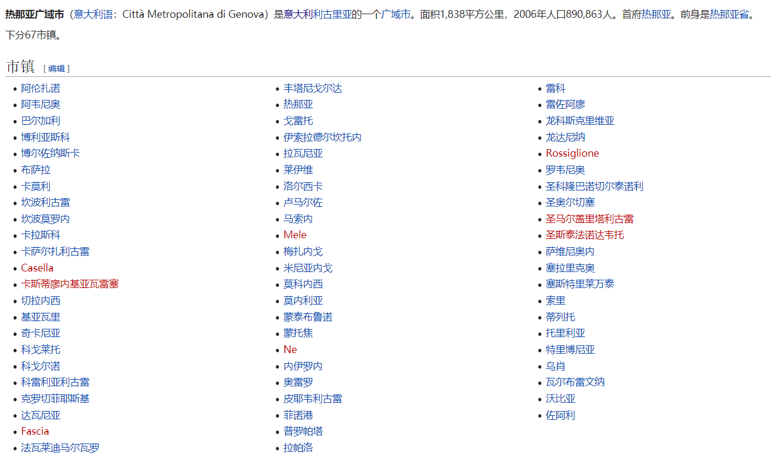Click the red Casella link
The height and width of the screenshot is (466, 771).
pos(37,268)
